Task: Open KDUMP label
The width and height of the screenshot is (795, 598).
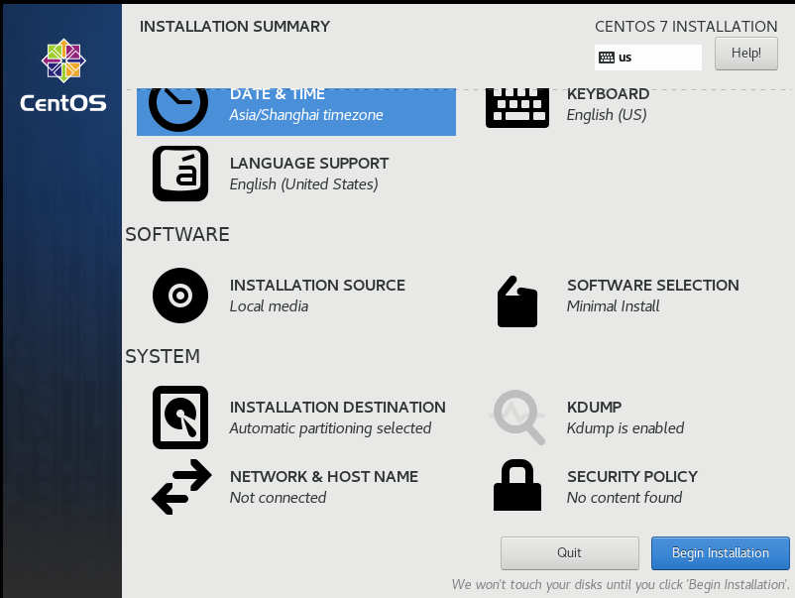Action: pos(594,408)
